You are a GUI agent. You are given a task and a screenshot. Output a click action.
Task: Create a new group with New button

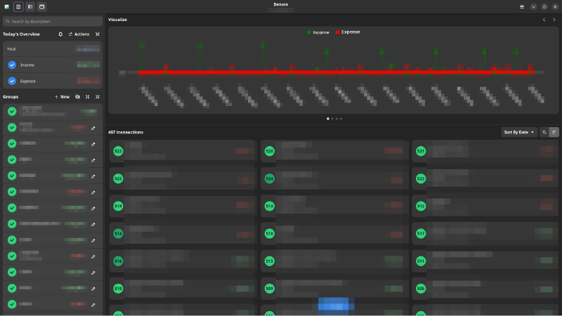[x=62, y=97]
